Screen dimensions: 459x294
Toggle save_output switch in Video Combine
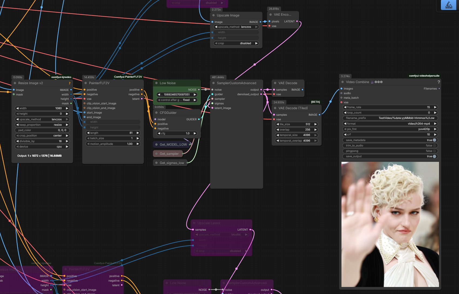434,156
